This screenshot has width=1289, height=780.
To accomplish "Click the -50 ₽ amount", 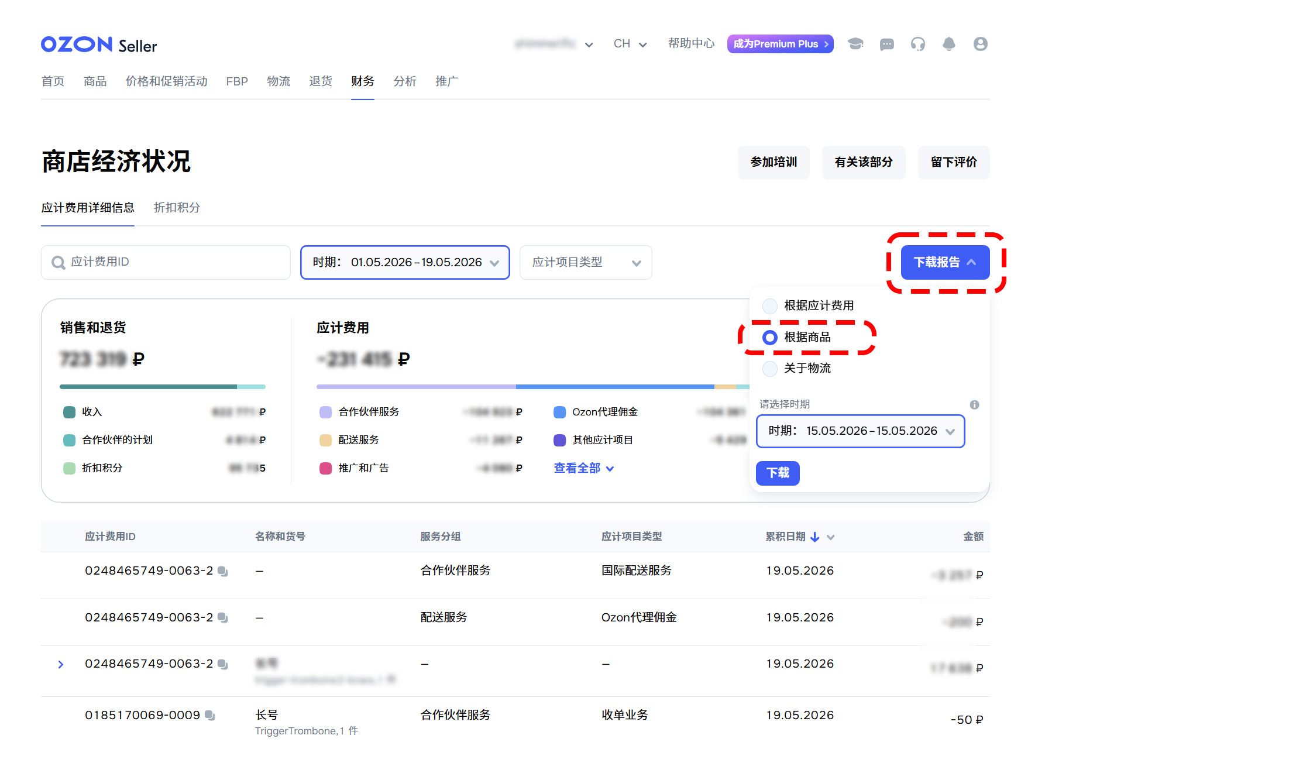I will pyautogui.click(x=967, y=720).
